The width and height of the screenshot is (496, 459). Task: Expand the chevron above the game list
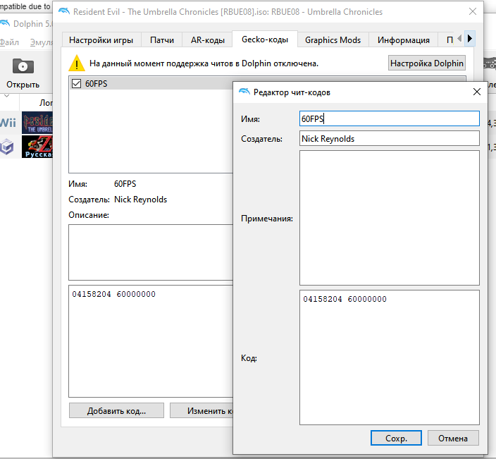(6, 96)
